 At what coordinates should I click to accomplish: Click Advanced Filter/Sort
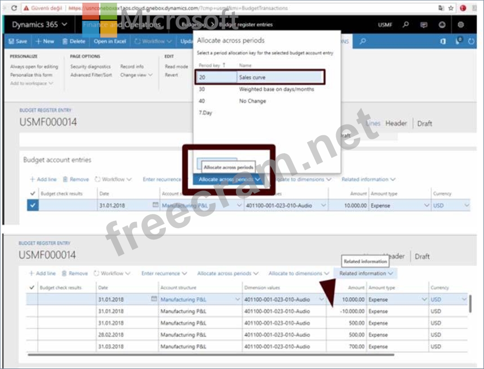coord(91,75)
